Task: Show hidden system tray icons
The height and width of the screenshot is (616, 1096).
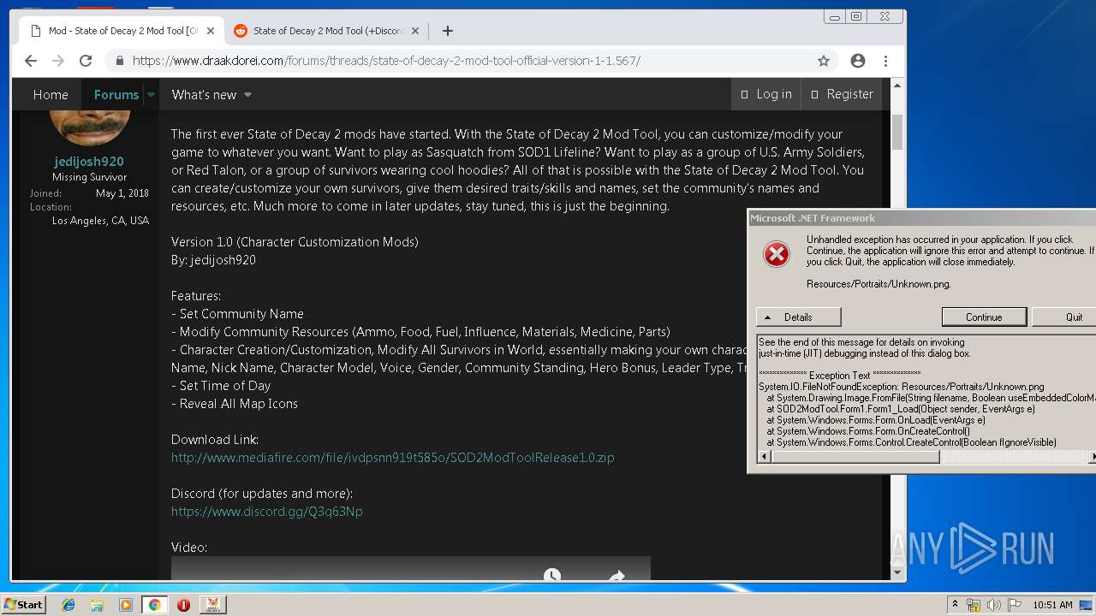Action: [x=955, y=605]
